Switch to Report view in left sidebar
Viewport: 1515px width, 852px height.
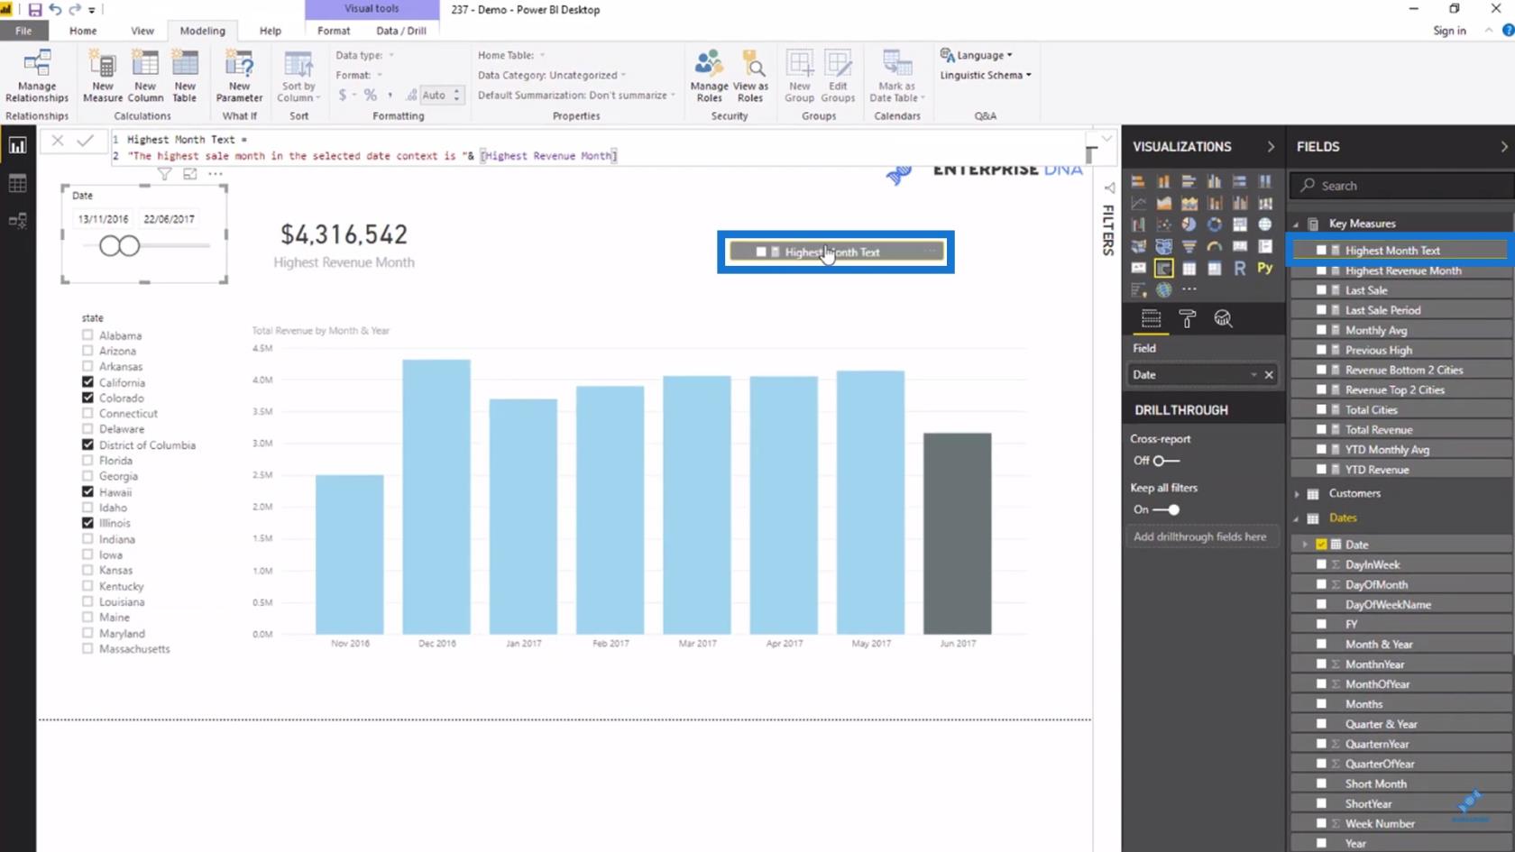click(17, 146)
